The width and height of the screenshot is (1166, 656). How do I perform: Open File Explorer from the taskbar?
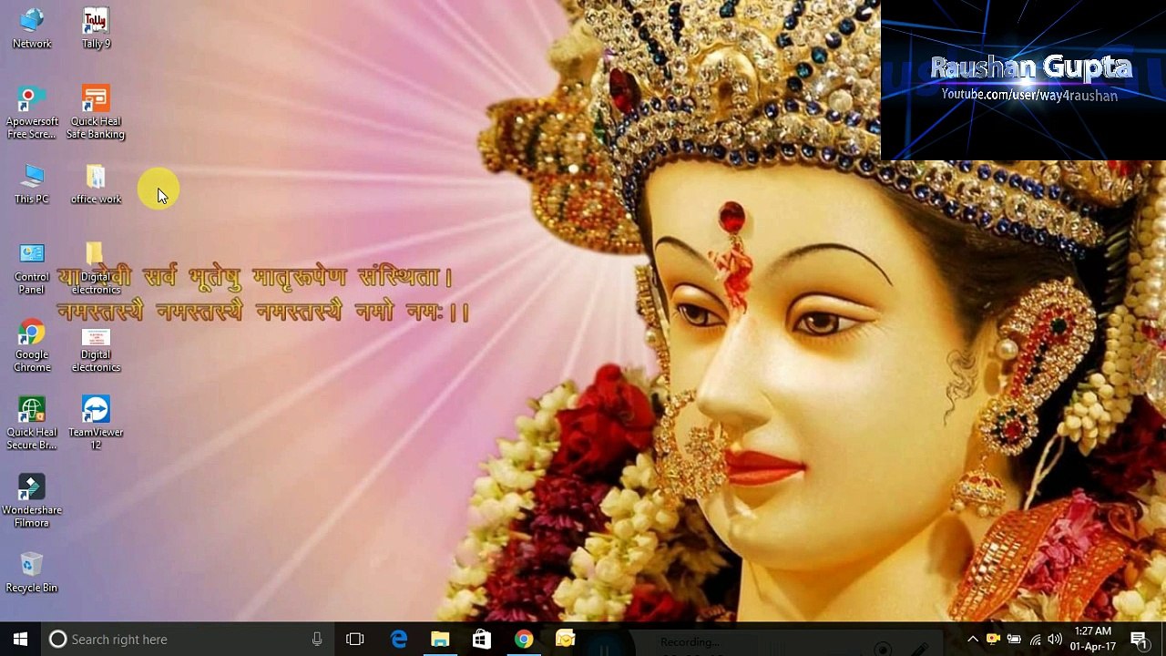(440, 639)
